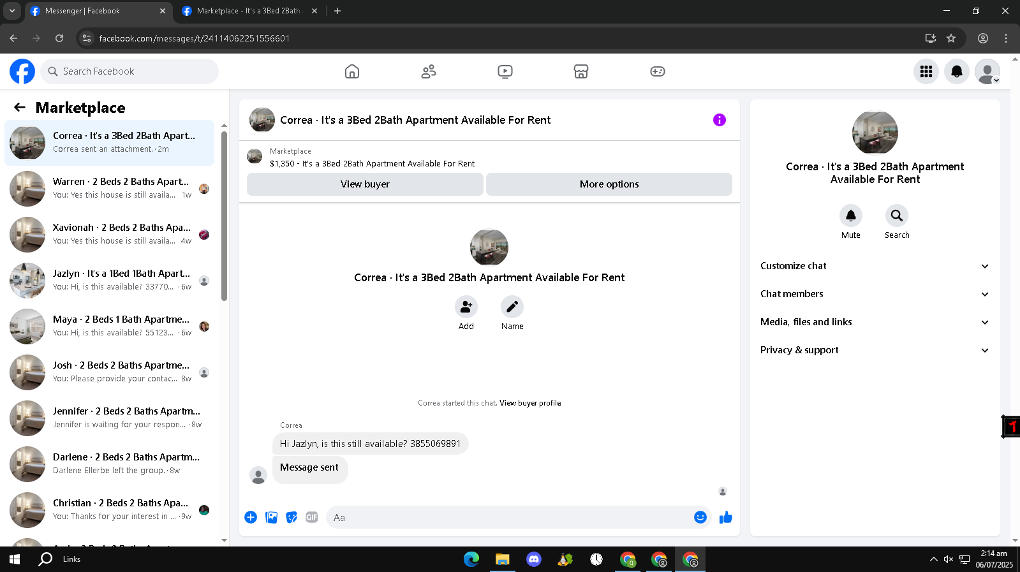Click the View buyer button

click(365, 184)
